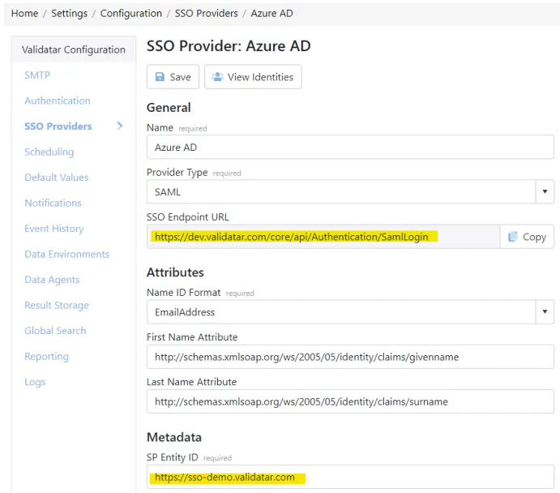Screen dimensions: 560x493
Task: Go to Home in the breadcrumb
Action: 24,13
